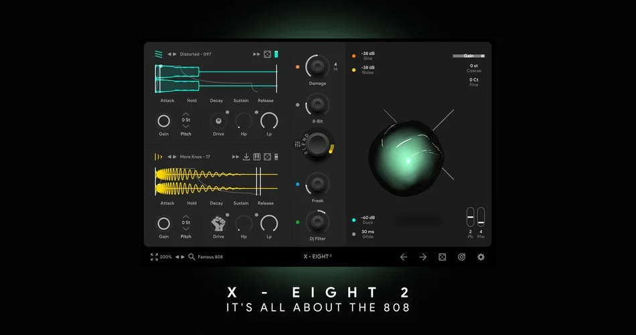Click the top layer Hp filter knob
The height and width of the screenshot is (335, 636).
244,121
